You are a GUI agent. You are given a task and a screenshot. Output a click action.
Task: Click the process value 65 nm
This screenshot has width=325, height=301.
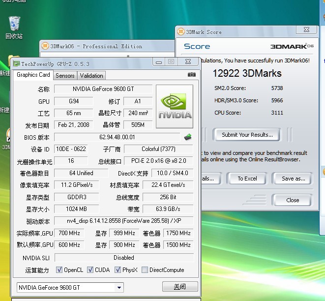coord(74,113)
